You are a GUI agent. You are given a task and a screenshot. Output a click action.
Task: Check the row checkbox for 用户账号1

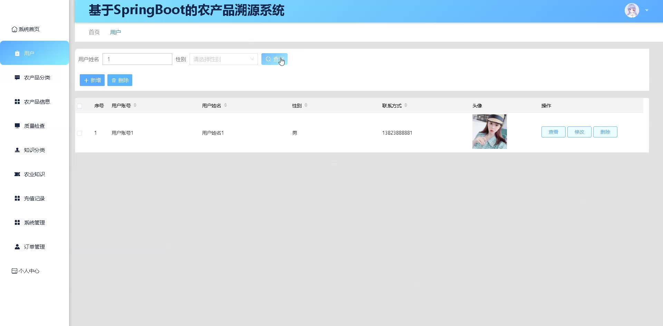point(79,133)
